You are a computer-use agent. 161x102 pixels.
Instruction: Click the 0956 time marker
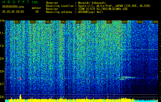coord(94,22)
